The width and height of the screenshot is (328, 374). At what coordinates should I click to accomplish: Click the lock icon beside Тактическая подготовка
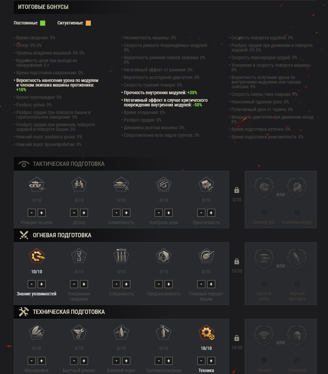tap(236, 190)
